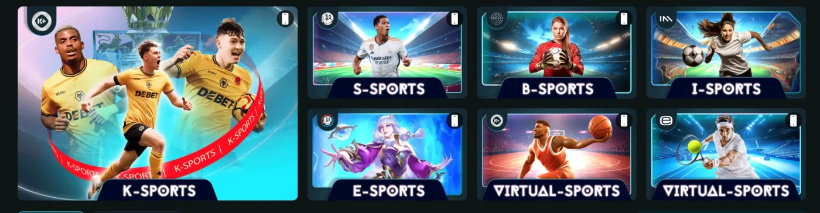Click the e logo on tennis VIRTUAL-SPORTS card
820x213 pixels.
click(665, 121)
